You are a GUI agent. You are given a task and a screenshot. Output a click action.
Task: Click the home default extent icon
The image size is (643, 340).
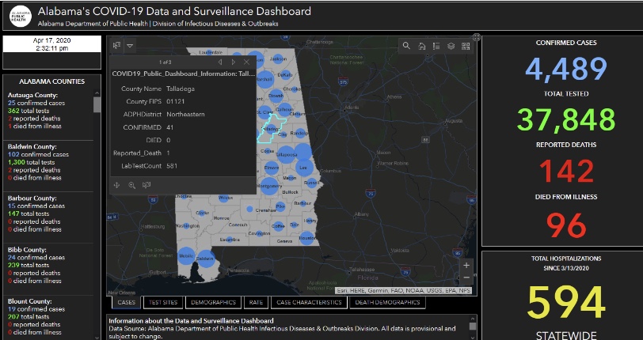pyautogui.click(x=421, y=46)
